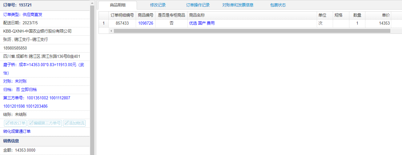This screenshot has width=402, height=155.
Task: Click the contact 张沥, 锦江支行 line
Action: pyautogui.click(x=26, y=39)
